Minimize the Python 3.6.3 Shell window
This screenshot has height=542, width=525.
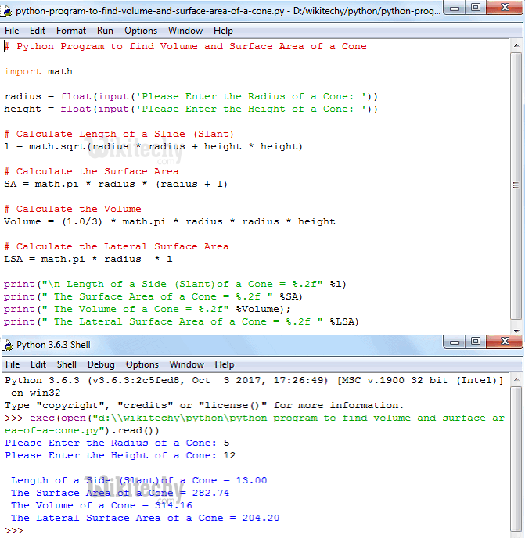pyautogui.click(x=455, y=342)
